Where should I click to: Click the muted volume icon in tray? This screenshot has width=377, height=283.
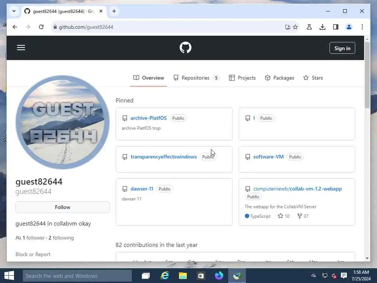coord(334,276)
